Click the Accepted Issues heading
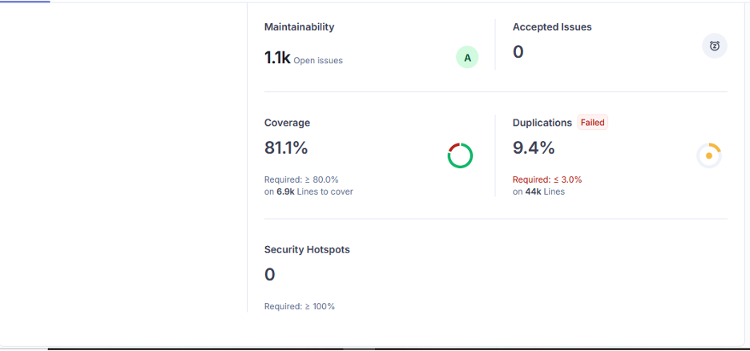This screenshot has width=750, height=351. [x=552, y=26]
